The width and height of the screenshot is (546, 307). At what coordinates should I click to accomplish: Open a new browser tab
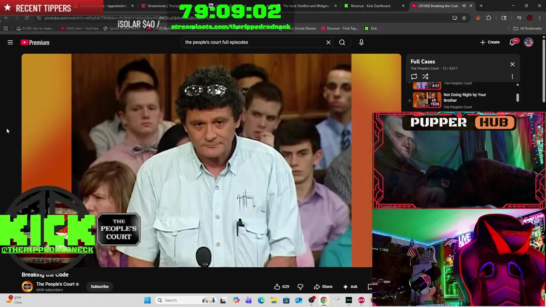(481, 6)
